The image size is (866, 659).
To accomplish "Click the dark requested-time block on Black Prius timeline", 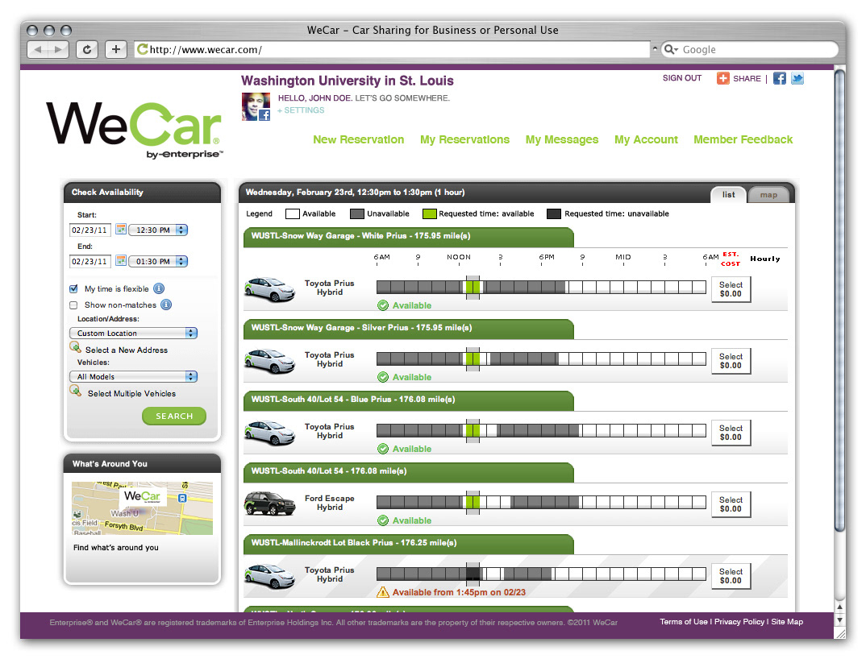I will point(473,574).
